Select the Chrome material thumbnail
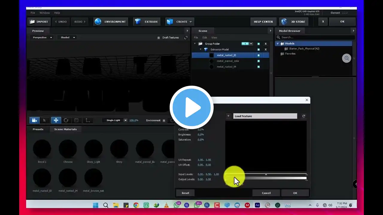The height and width of the screenshot is (215, 383). [68, 149]
